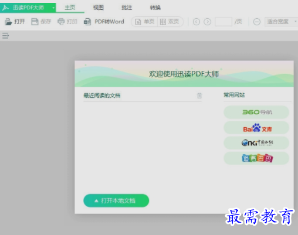298x235 pixels.
Task: Click the page number input field
Action: click(x=223, y=22)
